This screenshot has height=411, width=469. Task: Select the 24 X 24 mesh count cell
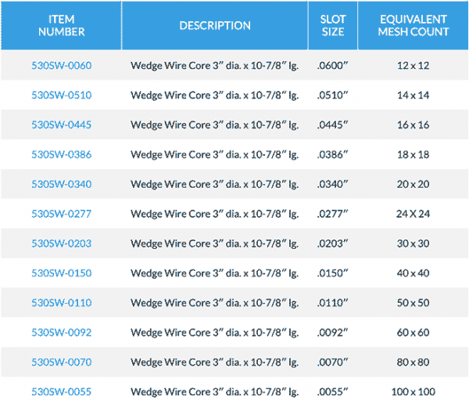pyautogui.click(x=413, y=214)
